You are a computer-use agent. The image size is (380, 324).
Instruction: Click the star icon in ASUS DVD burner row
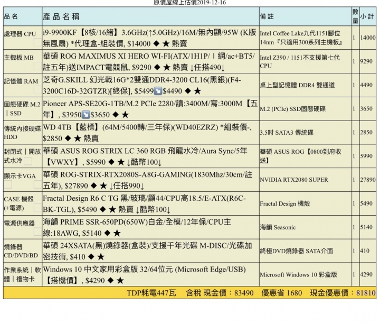[101, 257]
